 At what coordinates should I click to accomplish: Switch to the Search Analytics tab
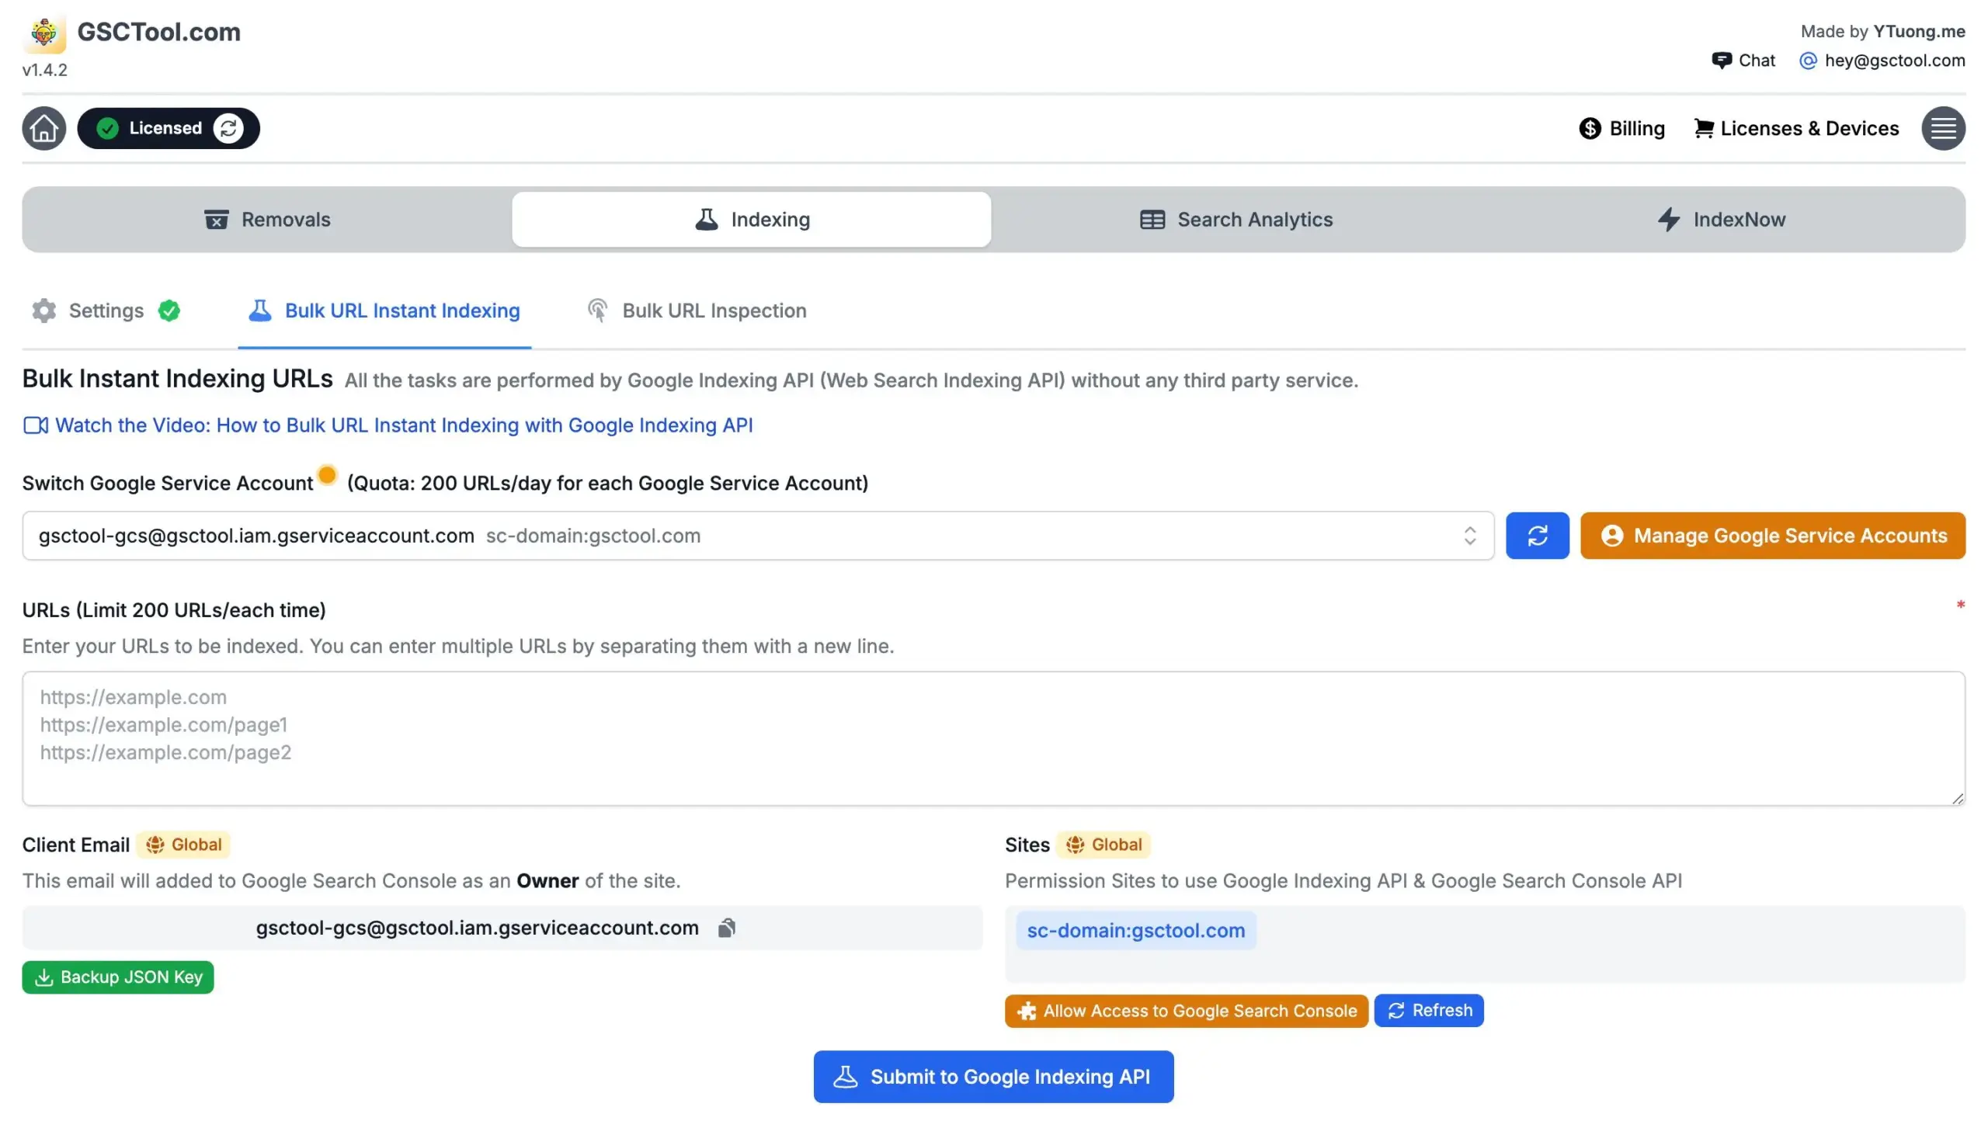tap(1236, 220)
